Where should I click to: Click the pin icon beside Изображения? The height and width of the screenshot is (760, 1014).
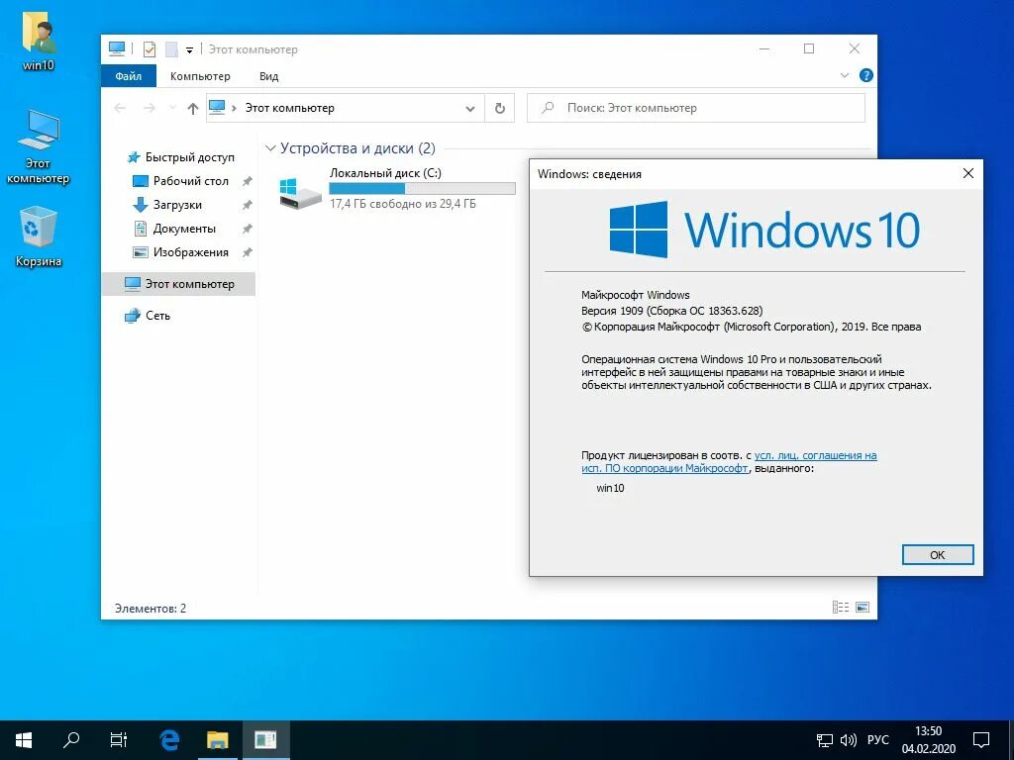click(x=247, y=252)
